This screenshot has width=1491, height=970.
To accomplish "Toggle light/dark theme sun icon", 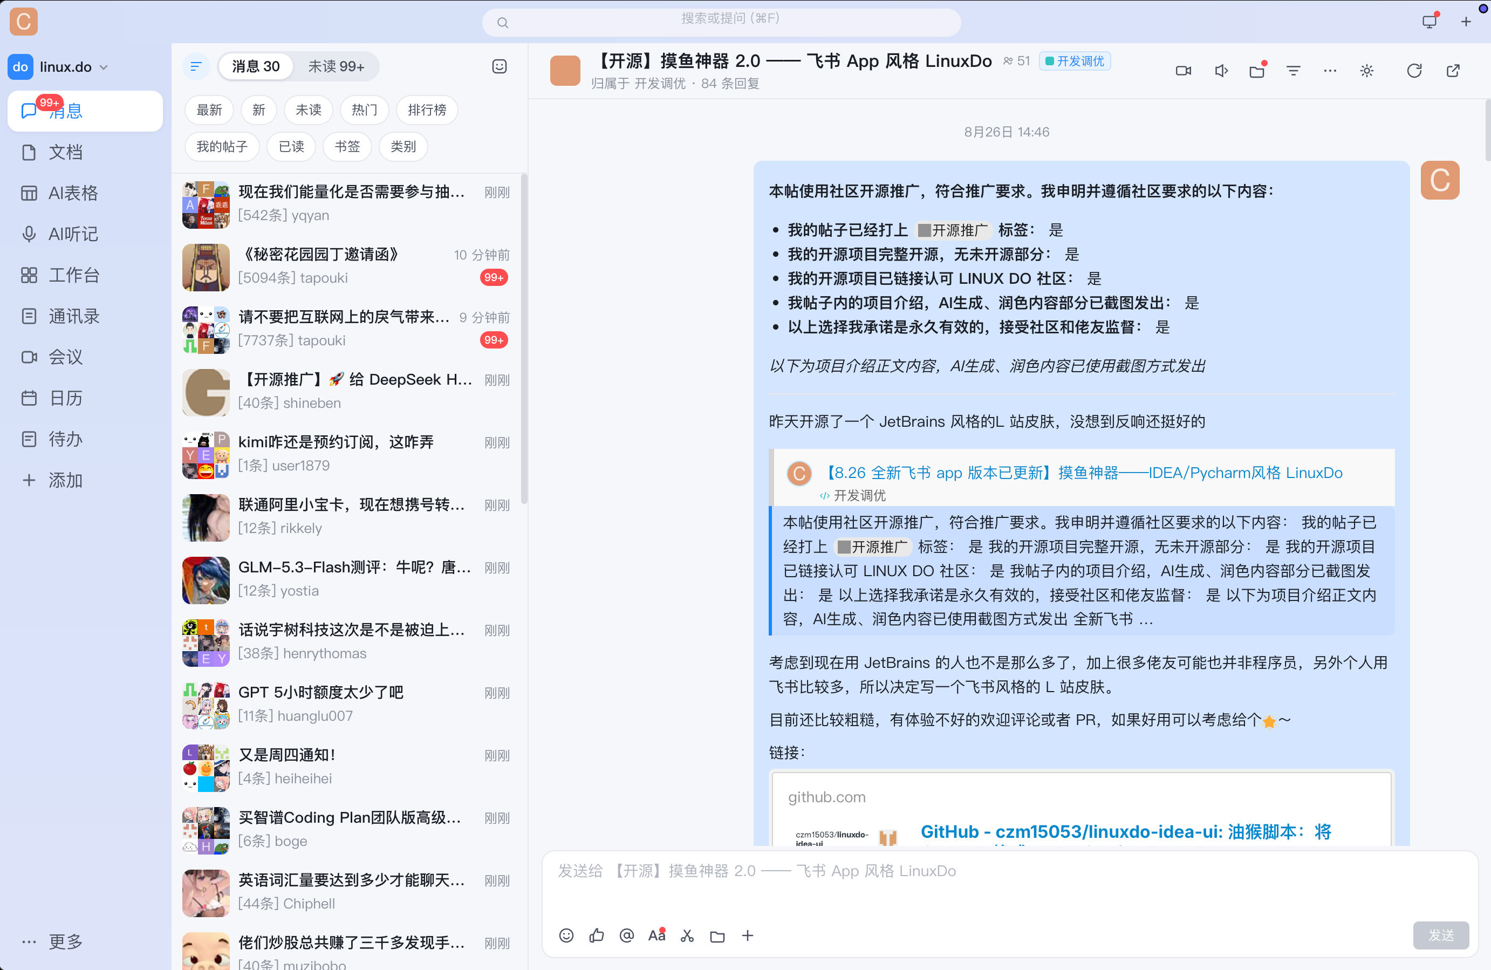I will [1367, 71].
